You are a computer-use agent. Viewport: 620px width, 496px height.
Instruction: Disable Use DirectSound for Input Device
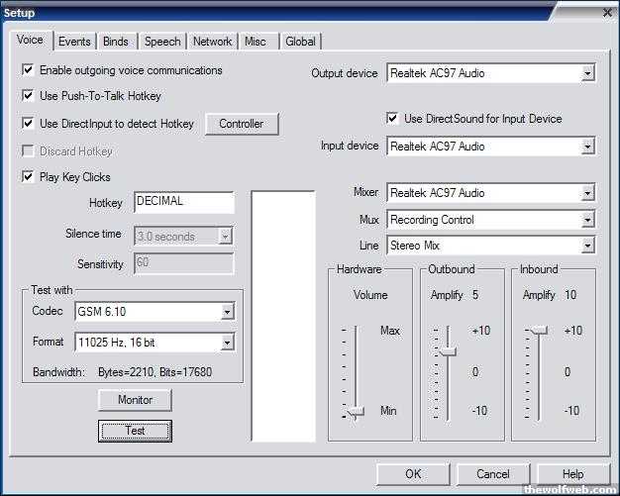click(393, 119)
